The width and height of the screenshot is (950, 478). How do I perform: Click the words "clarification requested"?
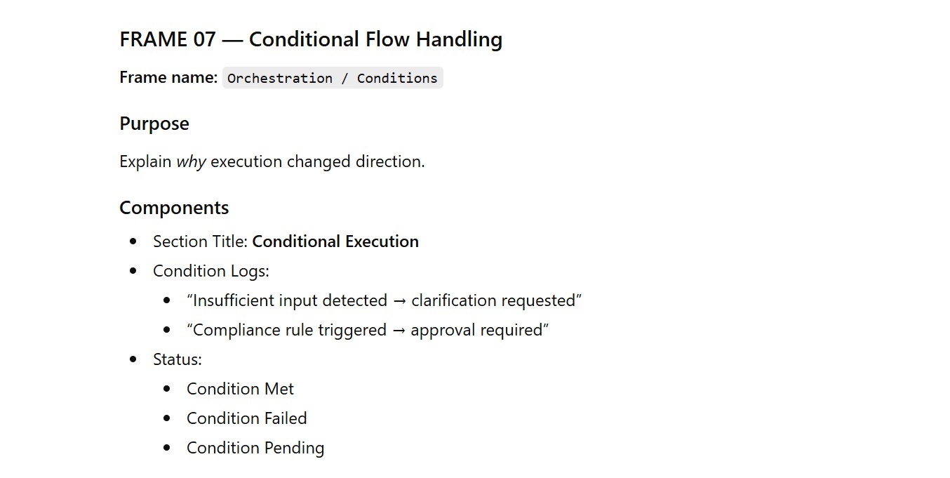pos(493,300)
